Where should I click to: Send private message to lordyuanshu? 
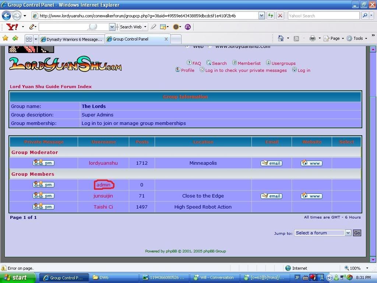coord(43,163)
